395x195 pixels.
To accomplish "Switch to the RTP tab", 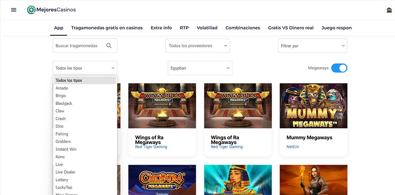I will click(x=184, y=28).
